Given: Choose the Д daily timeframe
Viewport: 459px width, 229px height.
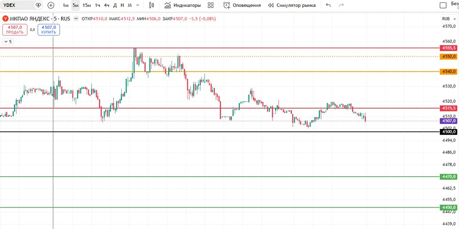Looking at the screenshot, I should tap(115, 5).
